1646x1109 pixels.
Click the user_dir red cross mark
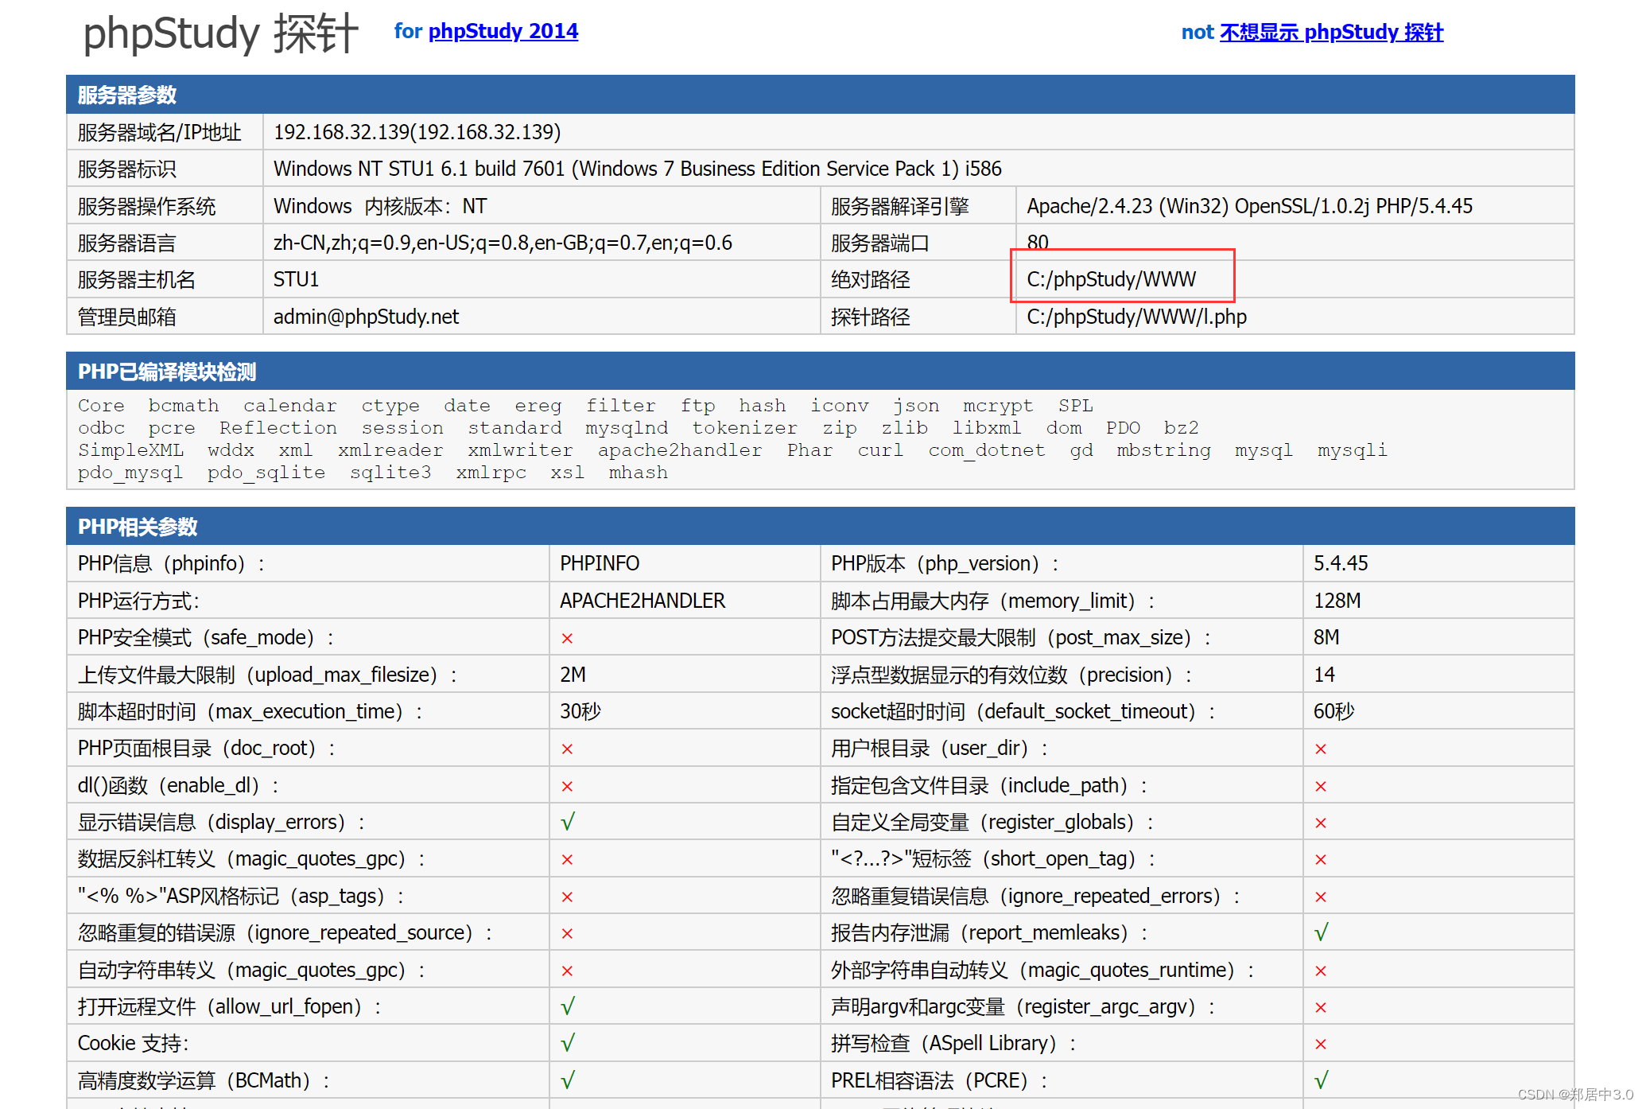(1321, 749)
